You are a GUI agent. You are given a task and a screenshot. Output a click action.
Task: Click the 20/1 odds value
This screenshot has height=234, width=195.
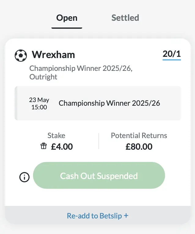[171, 54]
